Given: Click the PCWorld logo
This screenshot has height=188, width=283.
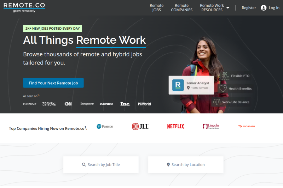Looking at the screenshot, I should pyautogui.click(x=144, y=104).
